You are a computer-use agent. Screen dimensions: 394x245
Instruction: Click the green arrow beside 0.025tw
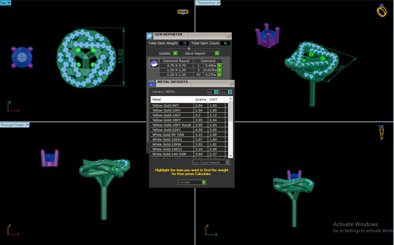(220, 70)
